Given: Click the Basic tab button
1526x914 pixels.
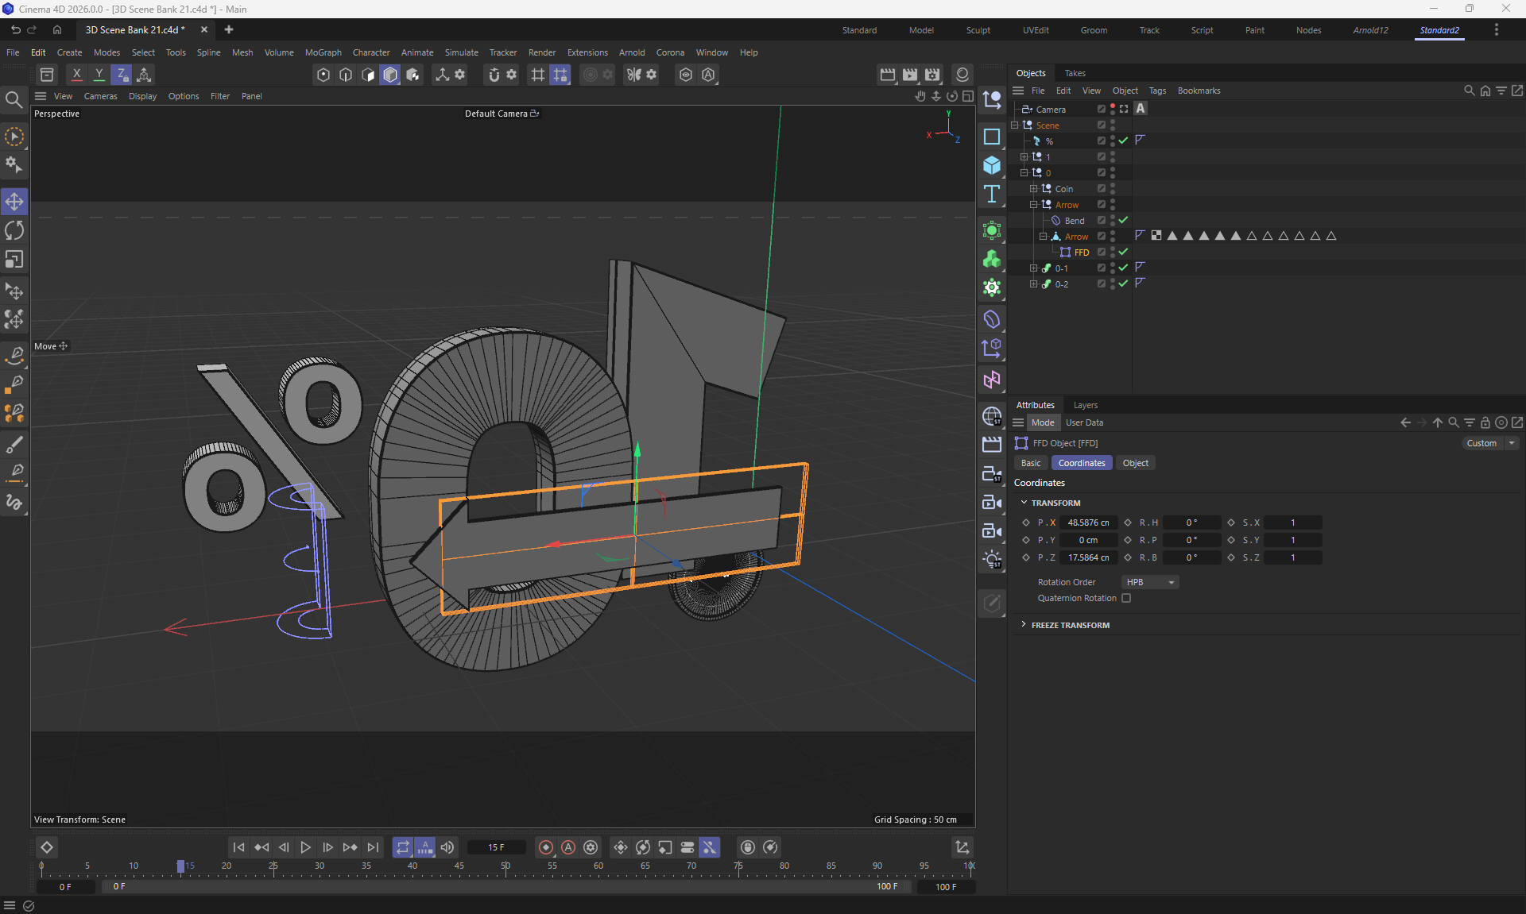Looking at the screenshot, I should pyautogui.click(x=1031, y=463).
